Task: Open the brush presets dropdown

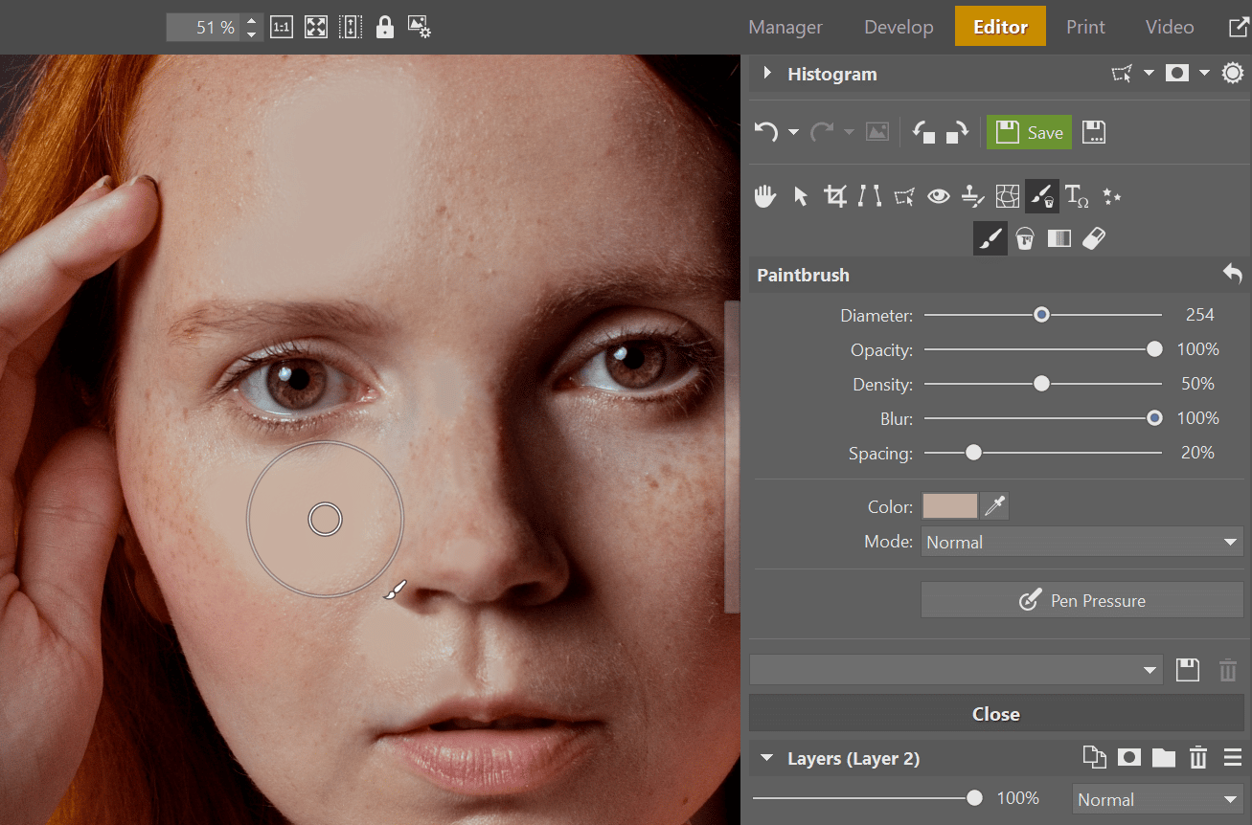Action: click(x=956, y=670)
